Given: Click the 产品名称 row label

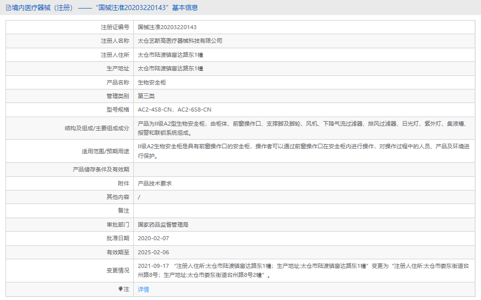Looking at the screenshot, I should click(115, 82).
